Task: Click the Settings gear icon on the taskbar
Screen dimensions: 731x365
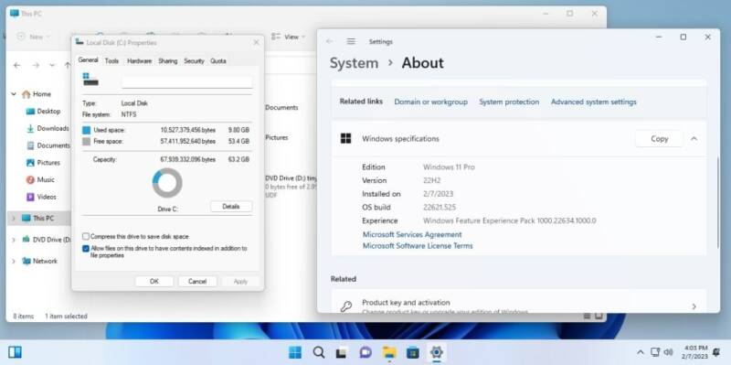Action: pos(437,352)
